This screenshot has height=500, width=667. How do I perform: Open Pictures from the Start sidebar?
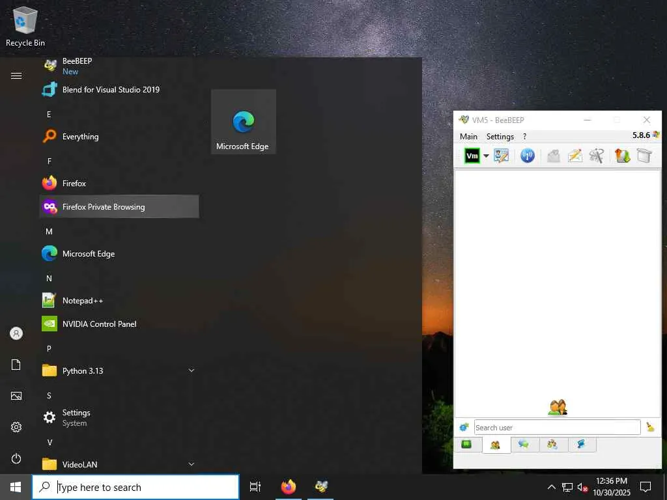point(16,396)
